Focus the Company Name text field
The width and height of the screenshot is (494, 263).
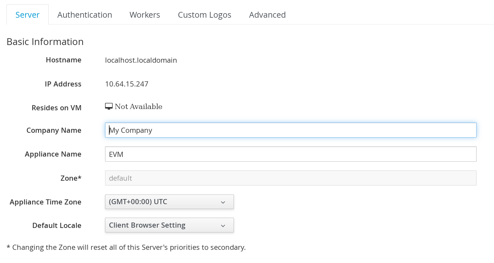(290, 130)
